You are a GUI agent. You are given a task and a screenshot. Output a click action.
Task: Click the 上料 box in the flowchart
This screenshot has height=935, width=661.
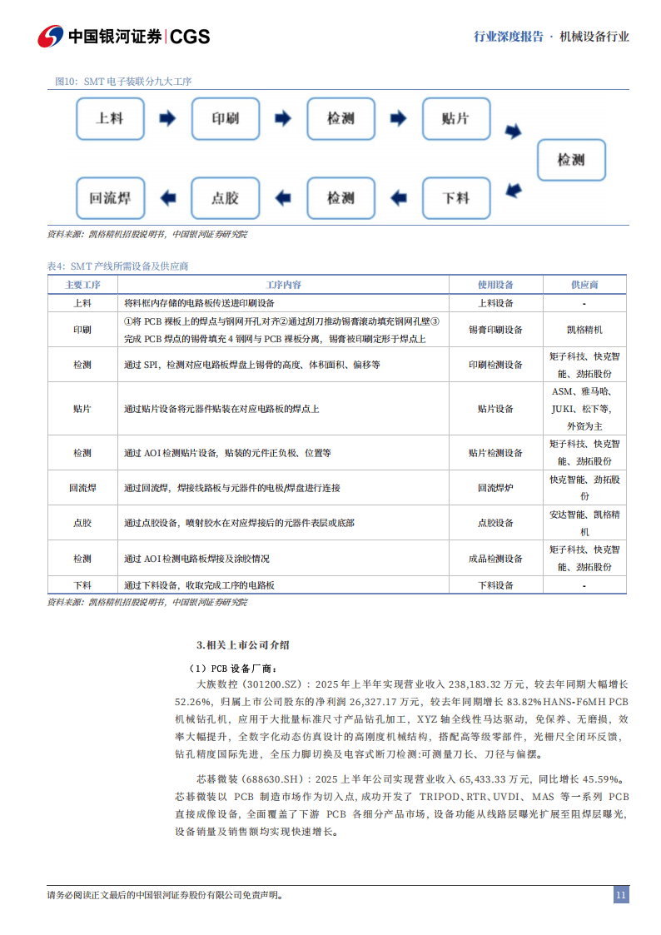coord(110,119)
